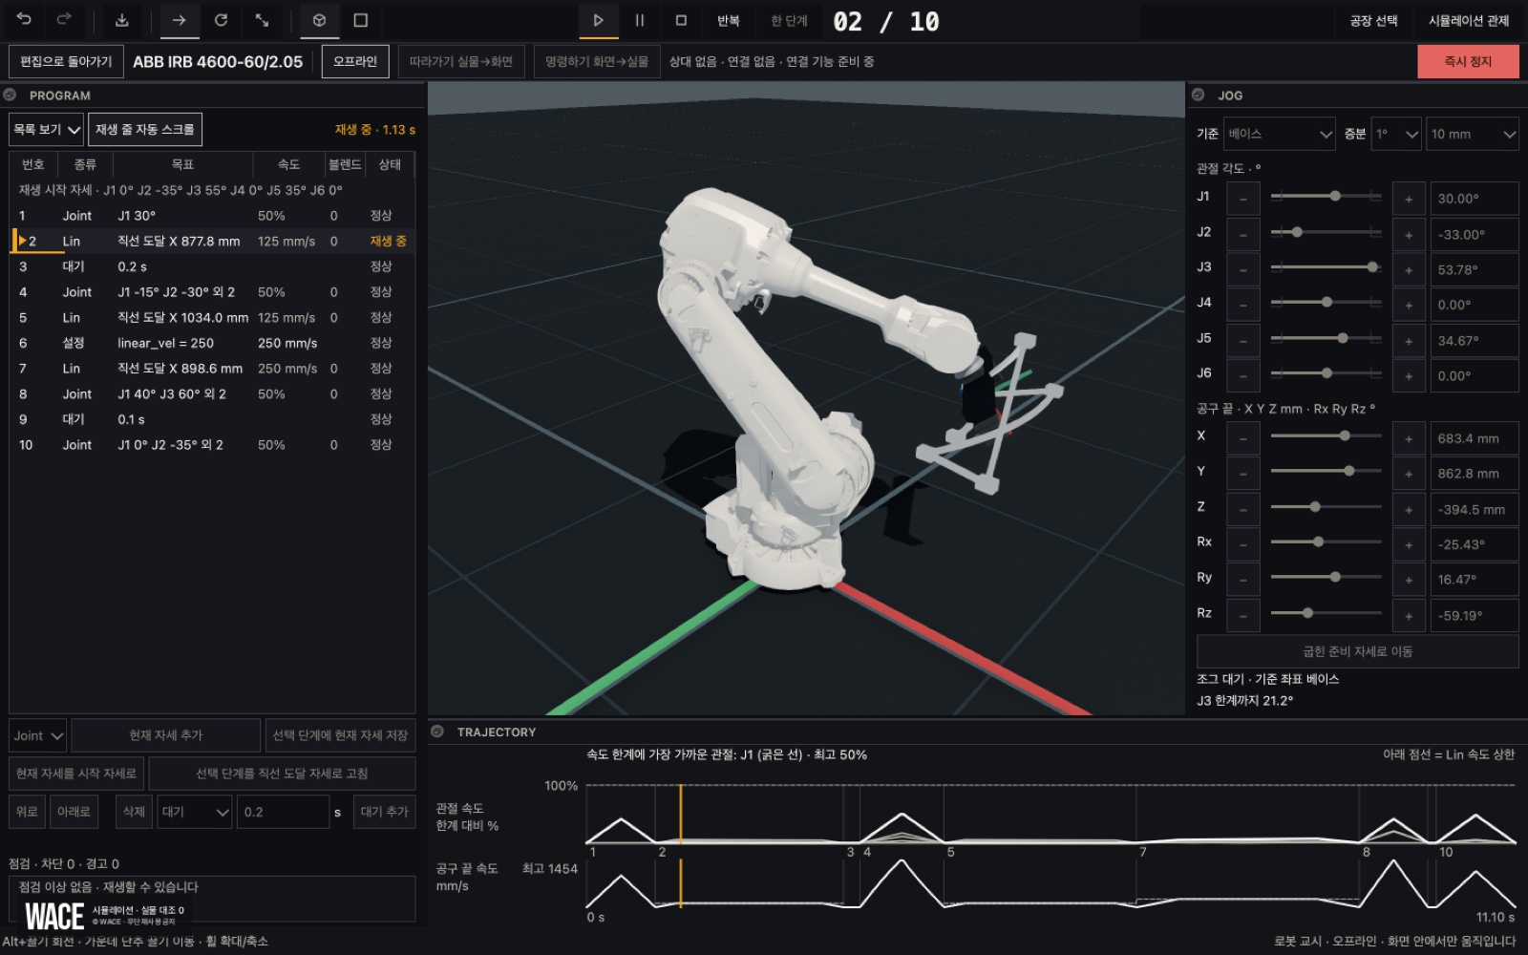The image size is (1528, 955).
Task: Open the 기준 베이스 reference dropdown
Action: click(1280, 134)
